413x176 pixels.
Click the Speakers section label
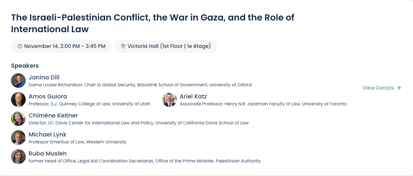click(25, 66)
